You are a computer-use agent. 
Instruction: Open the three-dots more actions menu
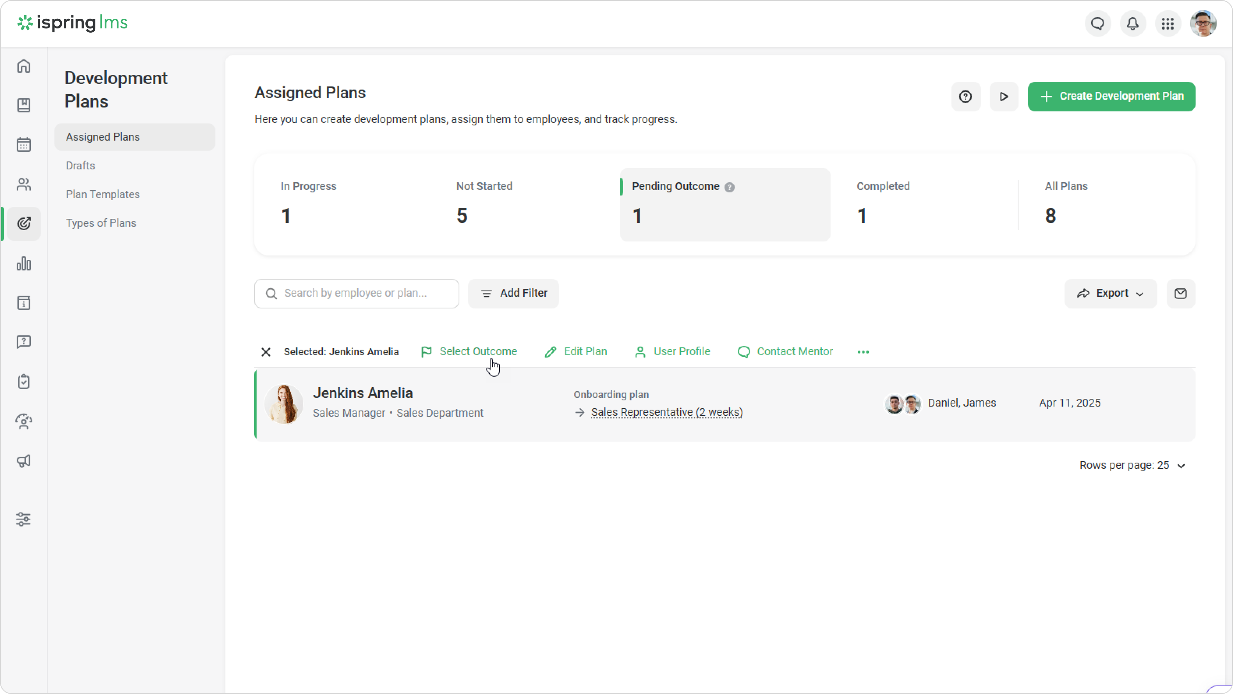point(863,352)
